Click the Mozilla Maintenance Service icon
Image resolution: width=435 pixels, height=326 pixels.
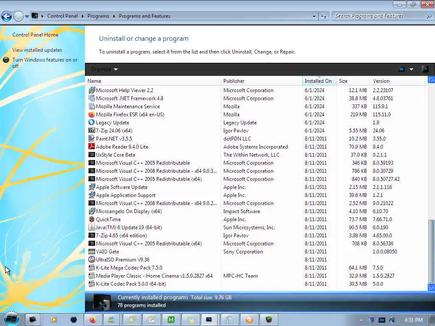(x=92, y=107)
